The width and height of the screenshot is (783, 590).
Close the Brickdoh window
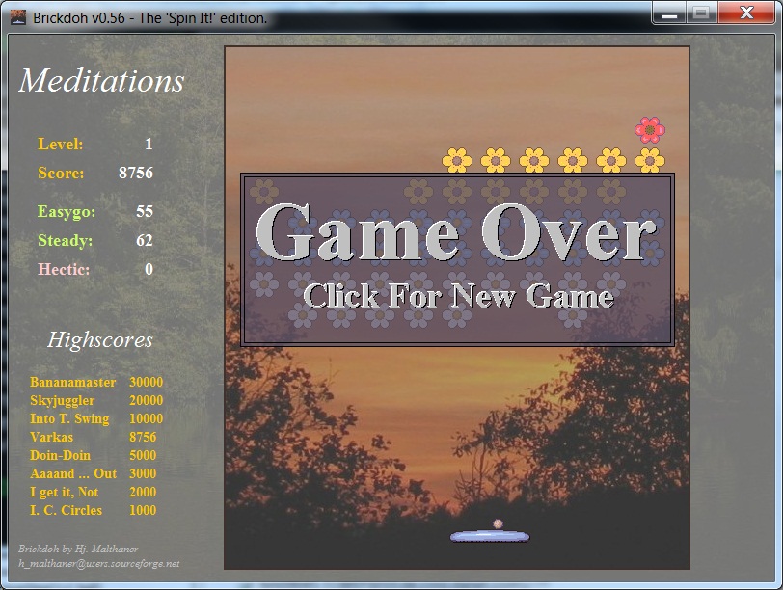746,13
